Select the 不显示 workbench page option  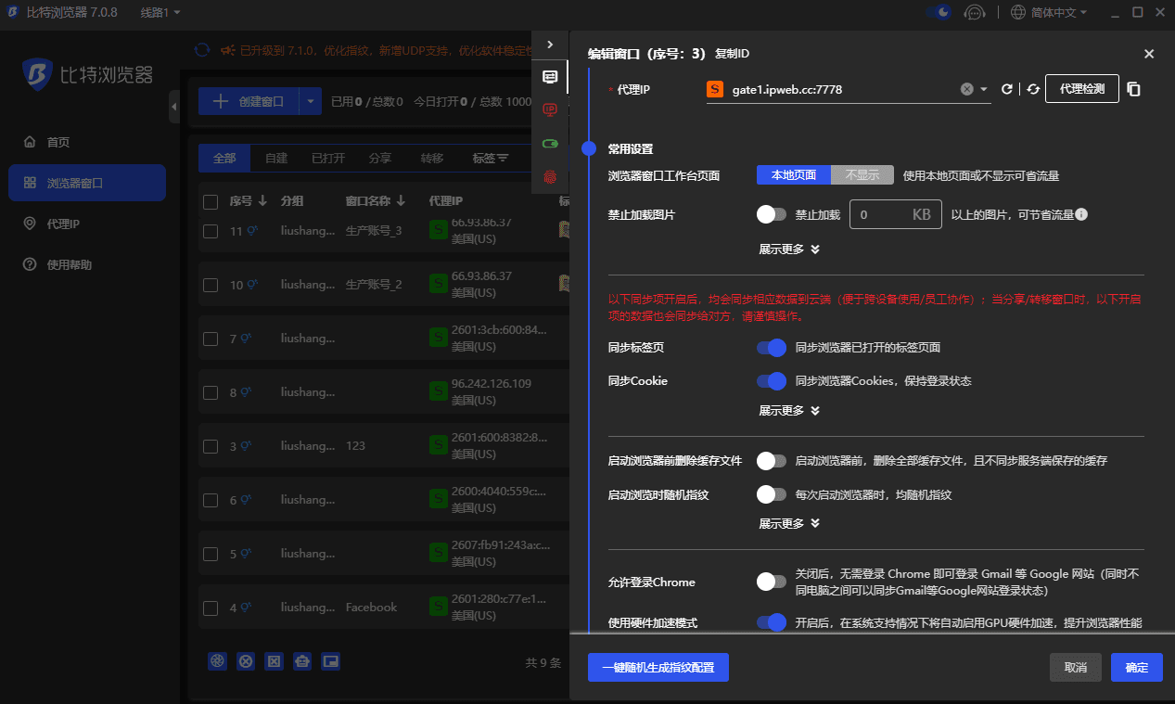click(862, 175)
